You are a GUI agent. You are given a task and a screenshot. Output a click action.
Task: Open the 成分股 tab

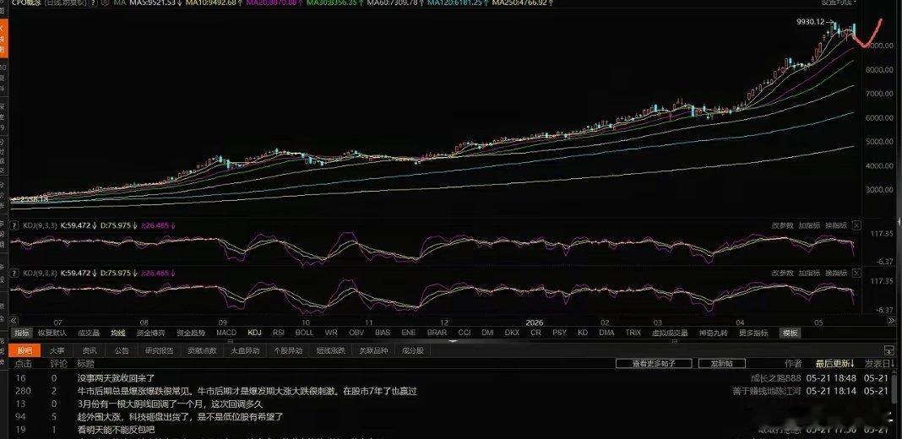[x=412, y=350]
